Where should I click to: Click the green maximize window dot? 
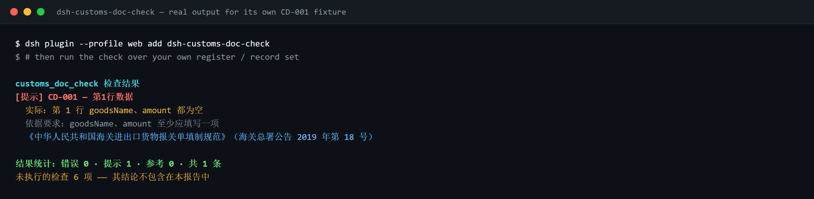[x=41, y=12]
